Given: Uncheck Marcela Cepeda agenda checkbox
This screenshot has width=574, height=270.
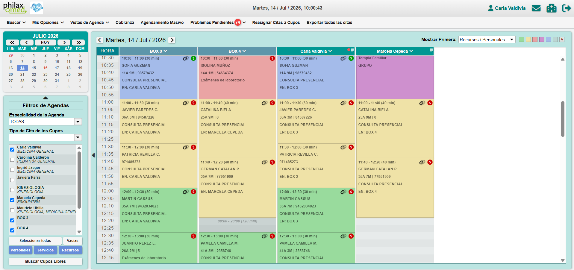Looking at the screenshot, I should (12, 200).
